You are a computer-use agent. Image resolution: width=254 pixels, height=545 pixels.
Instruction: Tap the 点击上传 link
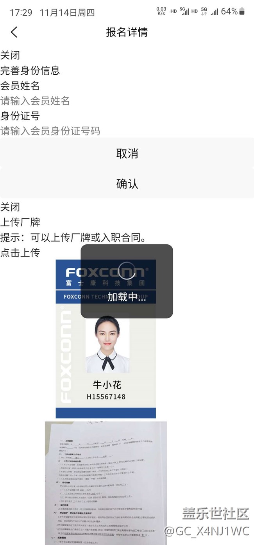tap(20, 253)
